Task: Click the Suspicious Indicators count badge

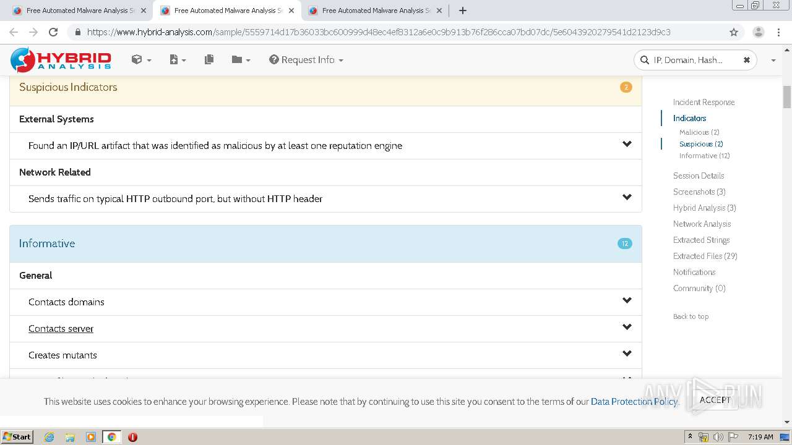Action: (626, 87)
